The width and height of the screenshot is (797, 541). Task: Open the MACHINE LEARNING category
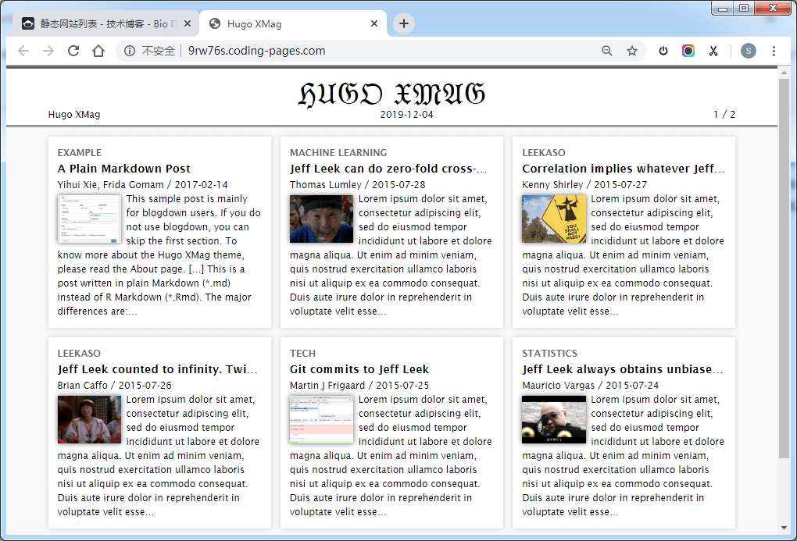[338, 153]
